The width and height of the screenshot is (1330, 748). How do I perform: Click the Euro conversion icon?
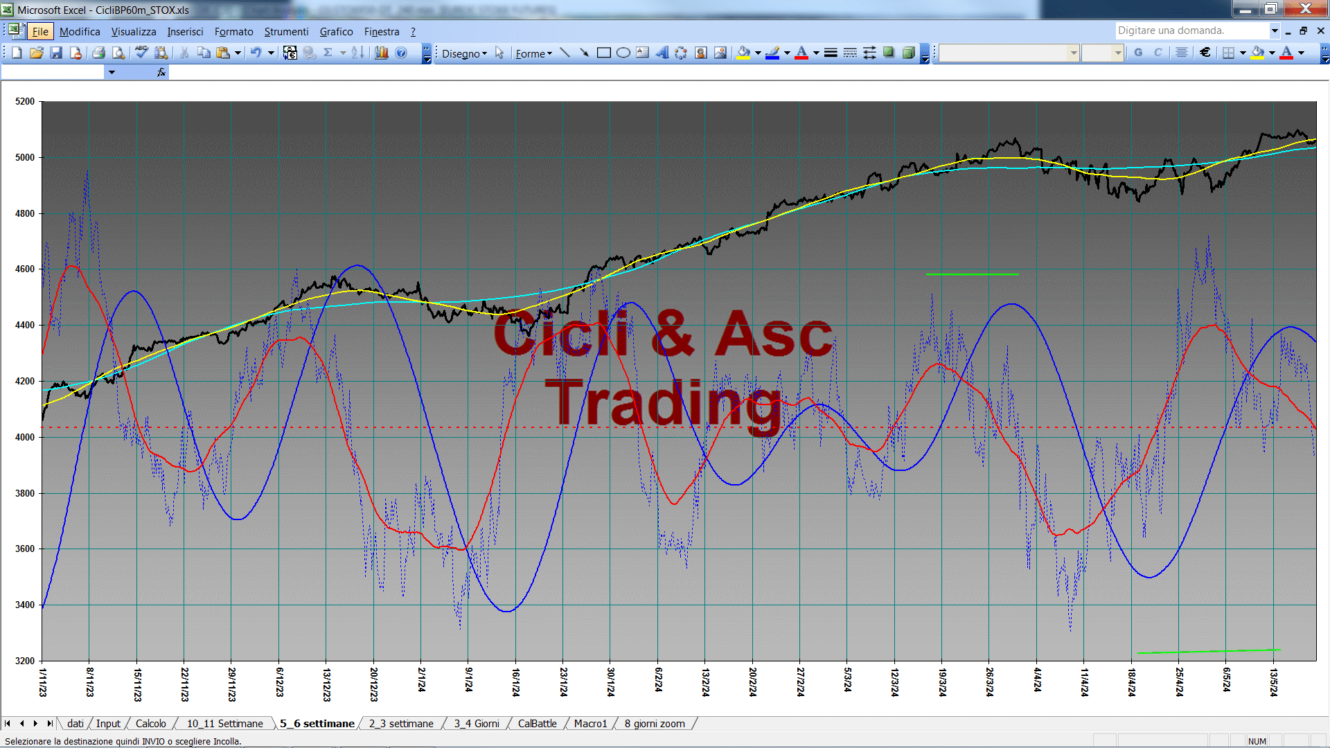[290, 53]
